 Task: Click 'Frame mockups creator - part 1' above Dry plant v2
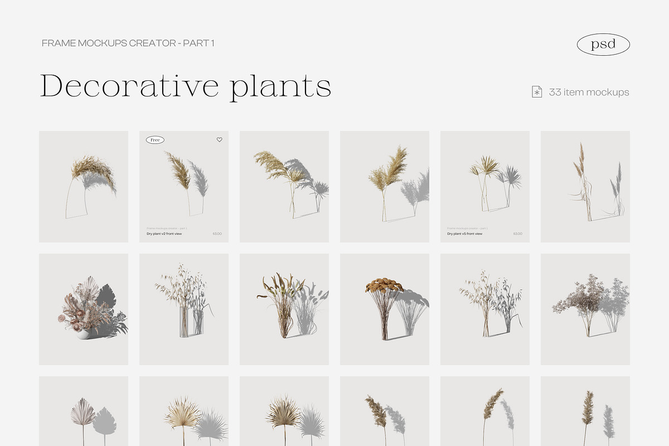(167, 228)
